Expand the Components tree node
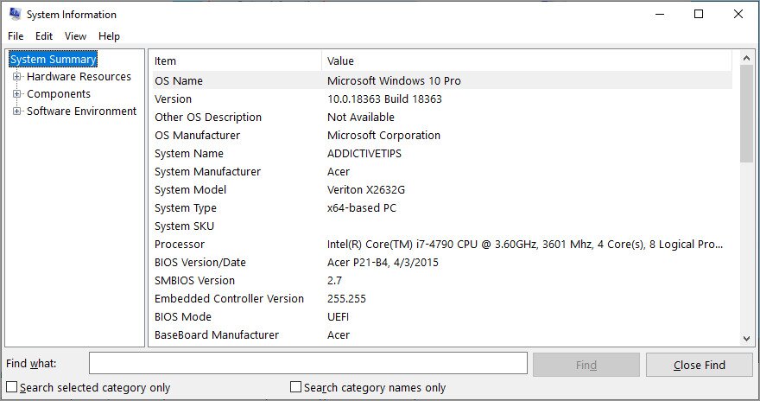The width and height of the screenshot is (760, 401). 16,94
